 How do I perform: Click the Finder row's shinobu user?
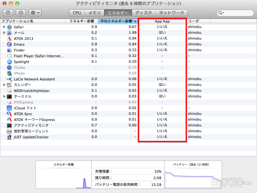click(x=194, y=50)
